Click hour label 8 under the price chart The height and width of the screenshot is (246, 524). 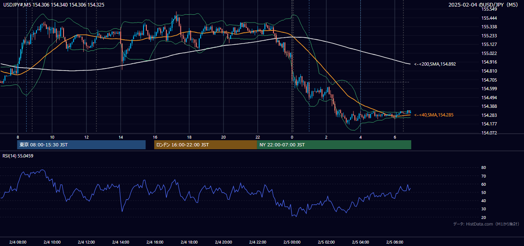(18, 137)
